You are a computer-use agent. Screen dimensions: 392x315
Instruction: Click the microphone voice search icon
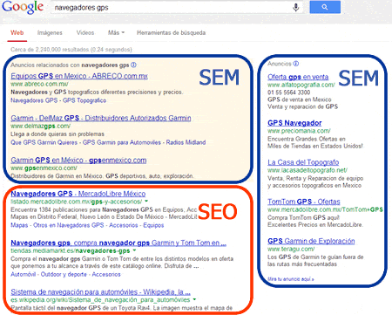(295, 7)
